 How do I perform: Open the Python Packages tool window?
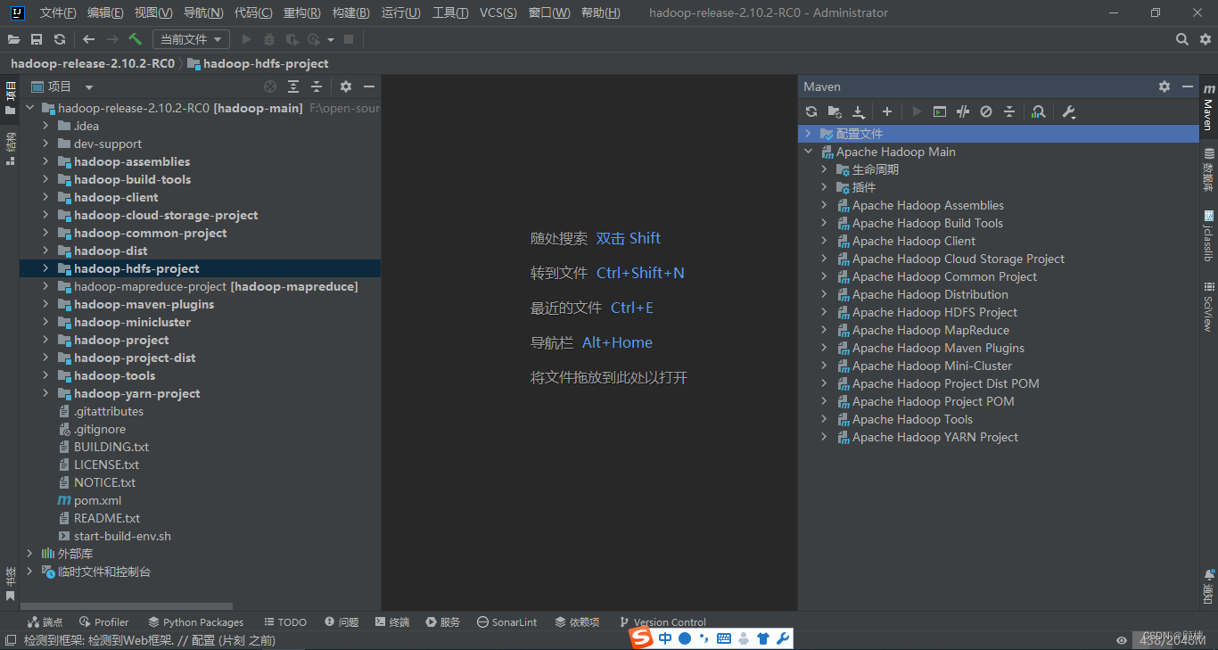pos(196,622)
